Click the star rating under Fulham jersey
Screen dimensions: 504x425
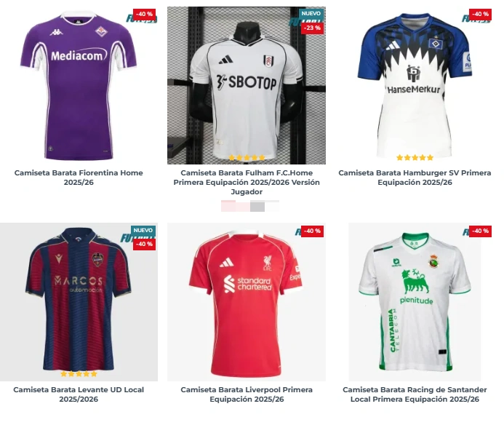click(247, 157)
